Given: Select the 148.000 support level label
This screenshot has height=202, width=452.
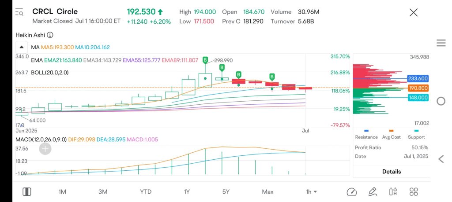Looking at the screenshot, I should pyautogui.click(x=418, y=98).
